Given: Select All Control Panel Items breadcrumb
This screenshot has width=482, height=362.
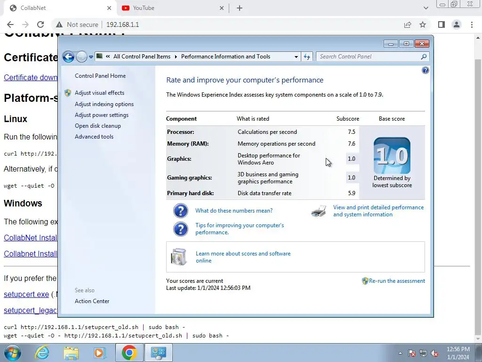Looking at the screenshot, I should [142, 57].
